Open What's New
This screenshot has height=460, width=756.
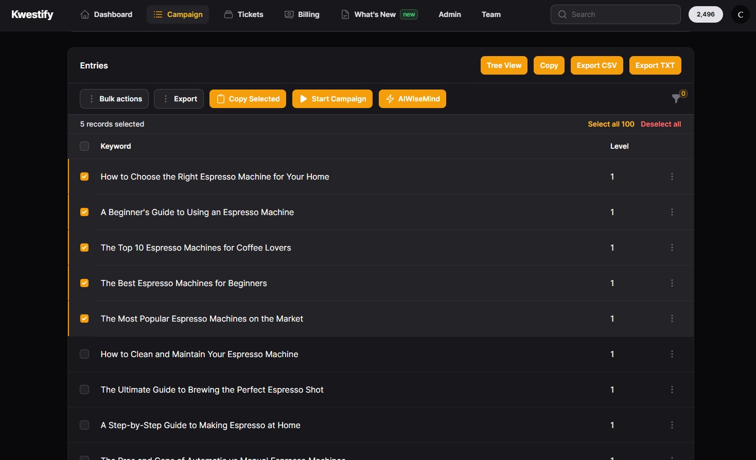click(379, 14)
